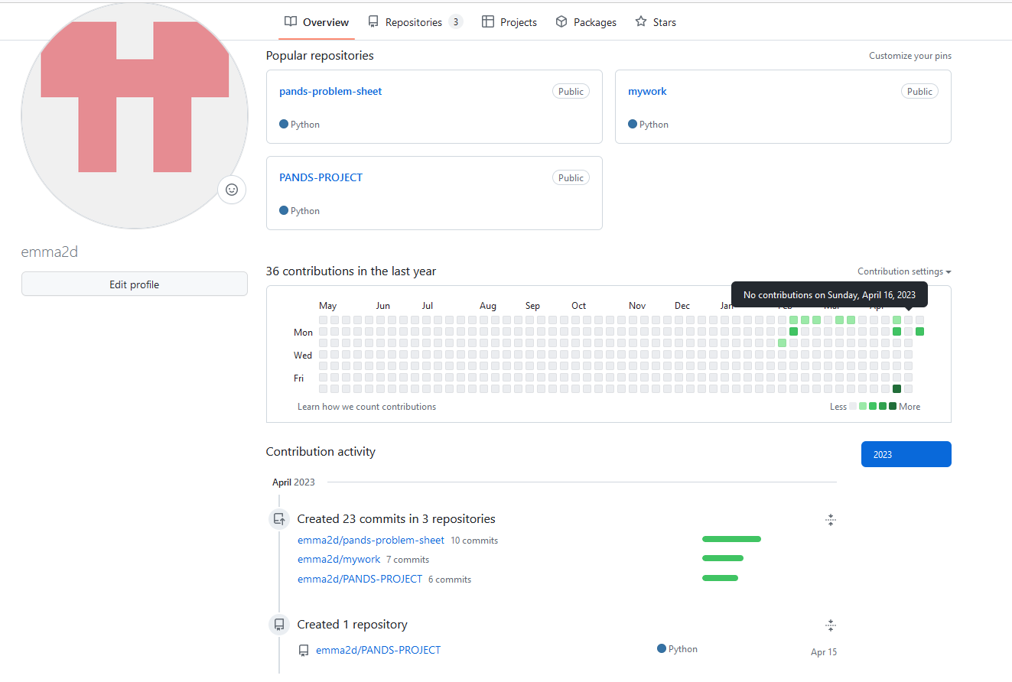Image resolution: width=1012 pixels, height=682 pixels.
Task: Click the Packages box icon
Action: tap(561, 21)
